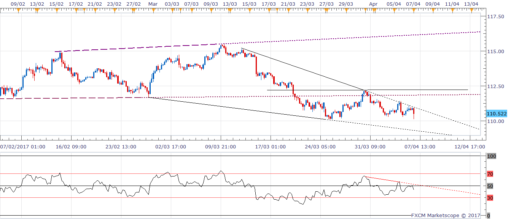Viewport: 511px width, 219px height.
Task: Select the 15/02 date marker on top axis
Action: click(57, 3)
